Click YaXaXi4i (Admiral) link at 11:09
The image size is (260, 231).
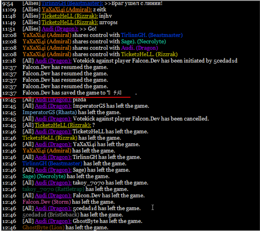click(x=67, y=10)
